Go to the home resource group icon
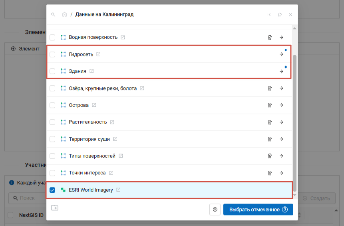This screenshot has width=344, height=226. [x=64, y=14]
